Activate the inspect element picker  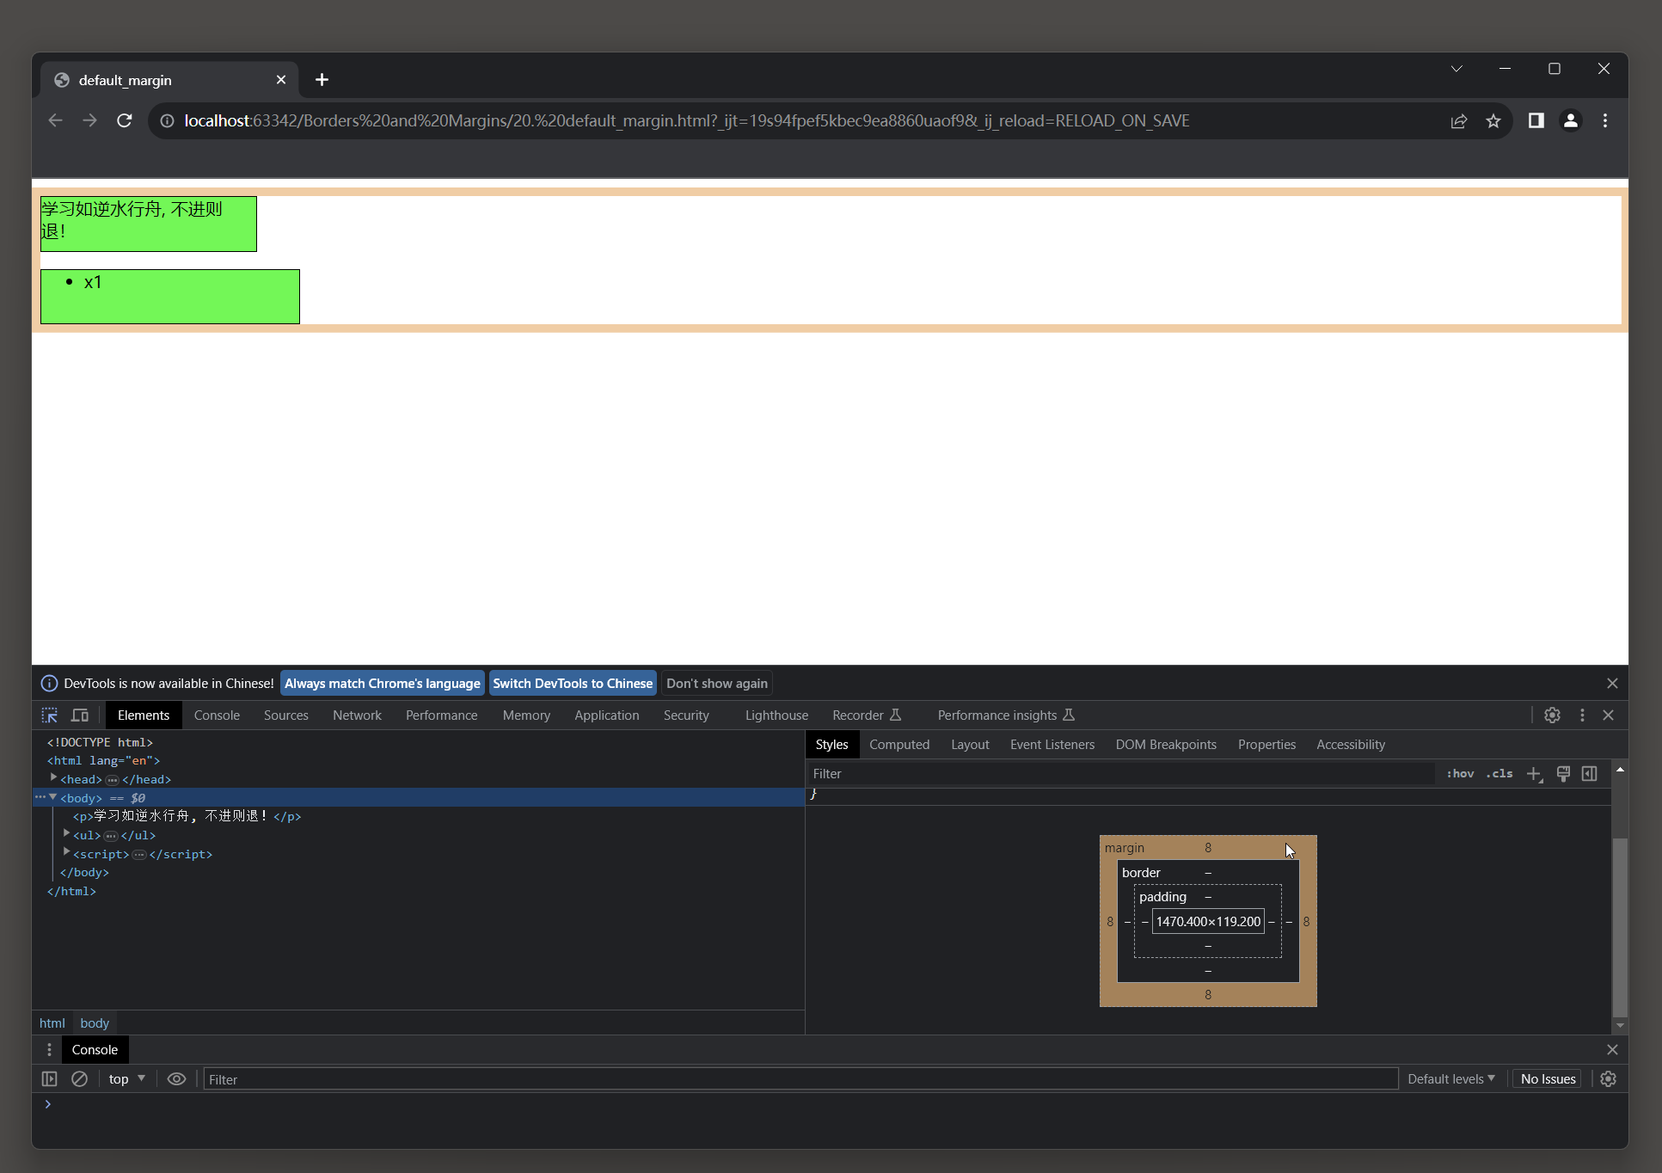pyautogui.click(x=50, y=715)
